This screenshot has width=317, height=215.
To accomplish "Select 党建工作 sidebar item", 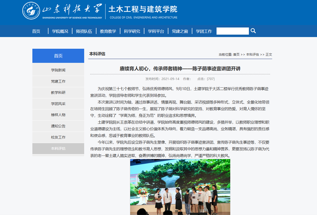I will coord(58,81).
